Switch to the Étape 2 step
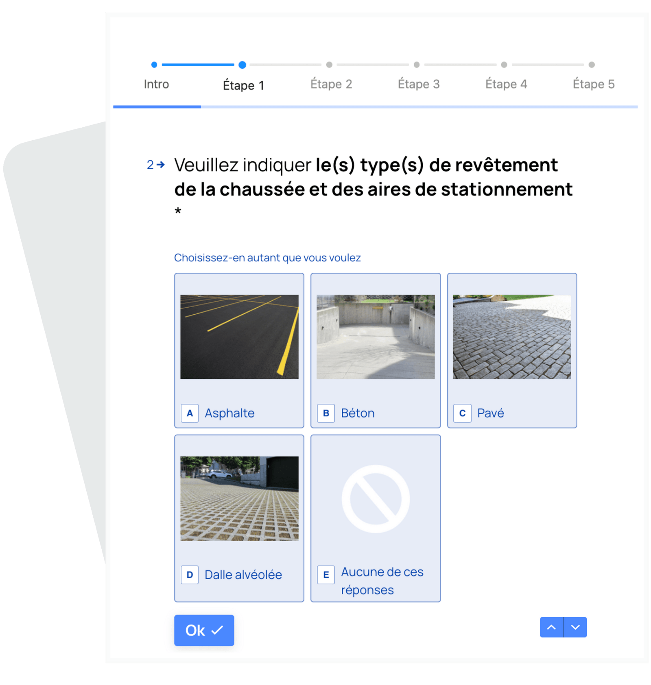This screenshot has width=651, height=685. 332,84
